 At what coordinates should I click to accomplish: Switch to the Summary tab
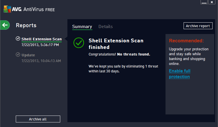82,27
